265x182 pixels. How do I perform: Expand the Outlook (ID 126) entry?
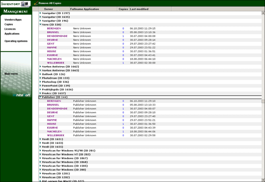(x=40, y=74)
